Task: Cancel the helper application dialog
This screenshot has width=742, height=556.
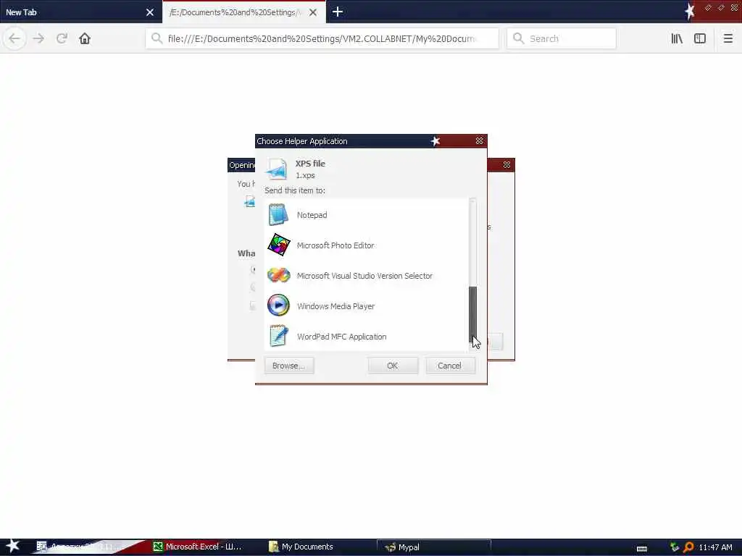Action: pos(450,366)
